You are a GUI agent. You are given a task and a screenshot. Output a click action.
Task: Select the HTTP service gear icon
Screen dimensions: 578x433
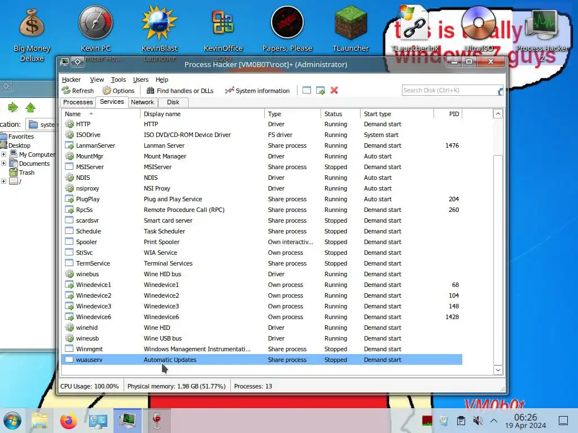[x=69, y=124]
